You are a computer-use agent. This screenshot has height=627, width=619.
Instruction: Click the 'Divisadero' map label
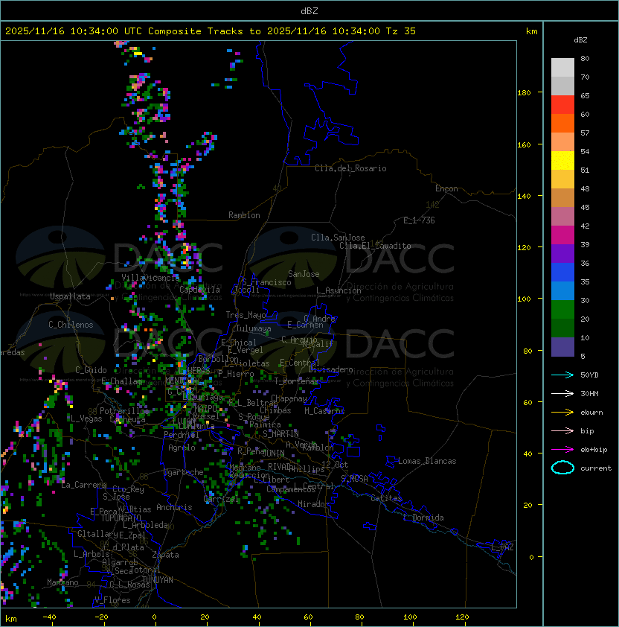[x=331, y=369]
